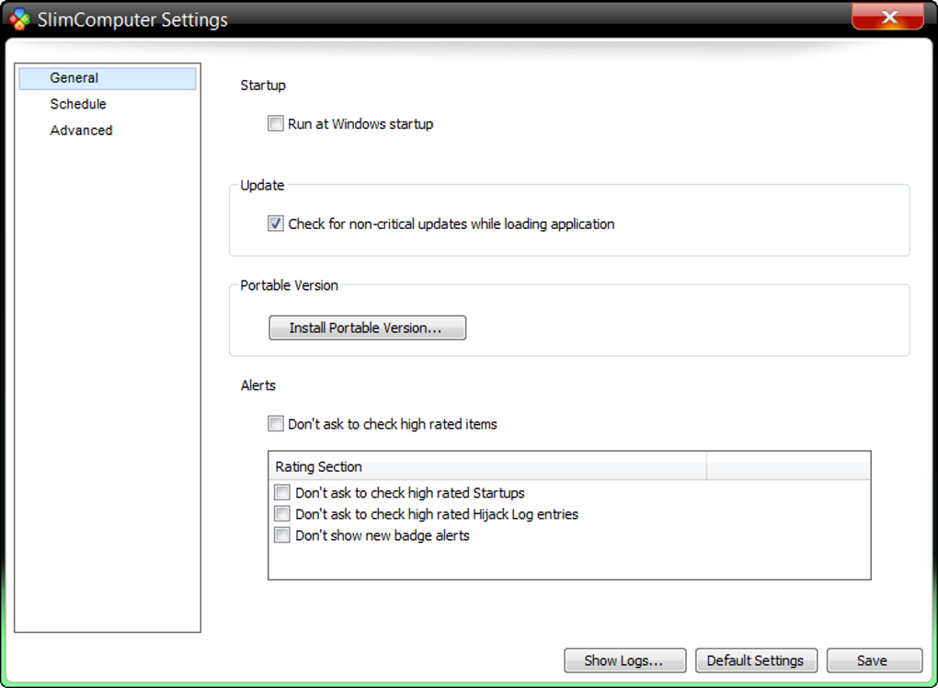Viewport: 938px width, 688px height.
Task: Switch to the Advanced settings category
Action: pos(81,131)
